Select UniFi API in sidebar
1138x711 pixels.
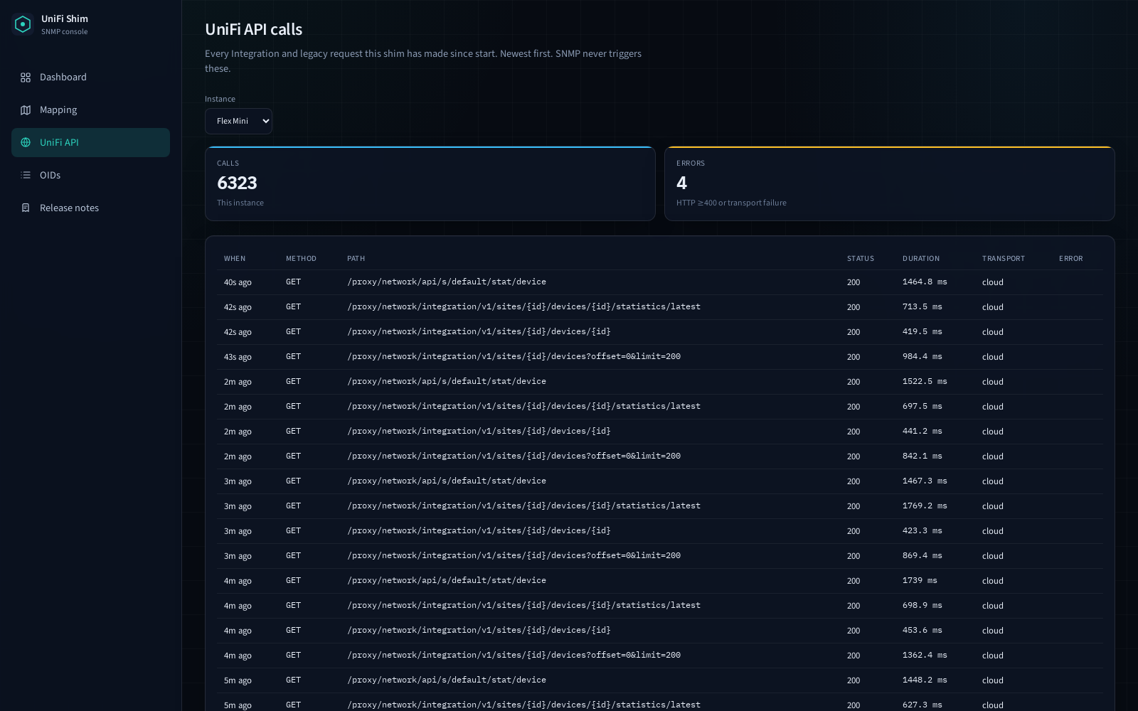[90, 142]
